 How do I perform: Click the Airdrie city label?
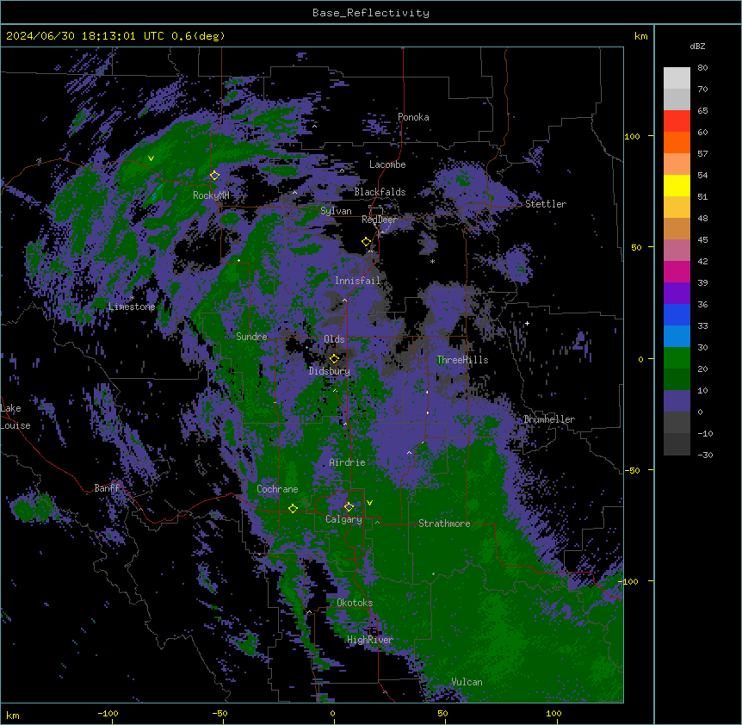pyautogui.click(x=348, y=462)
